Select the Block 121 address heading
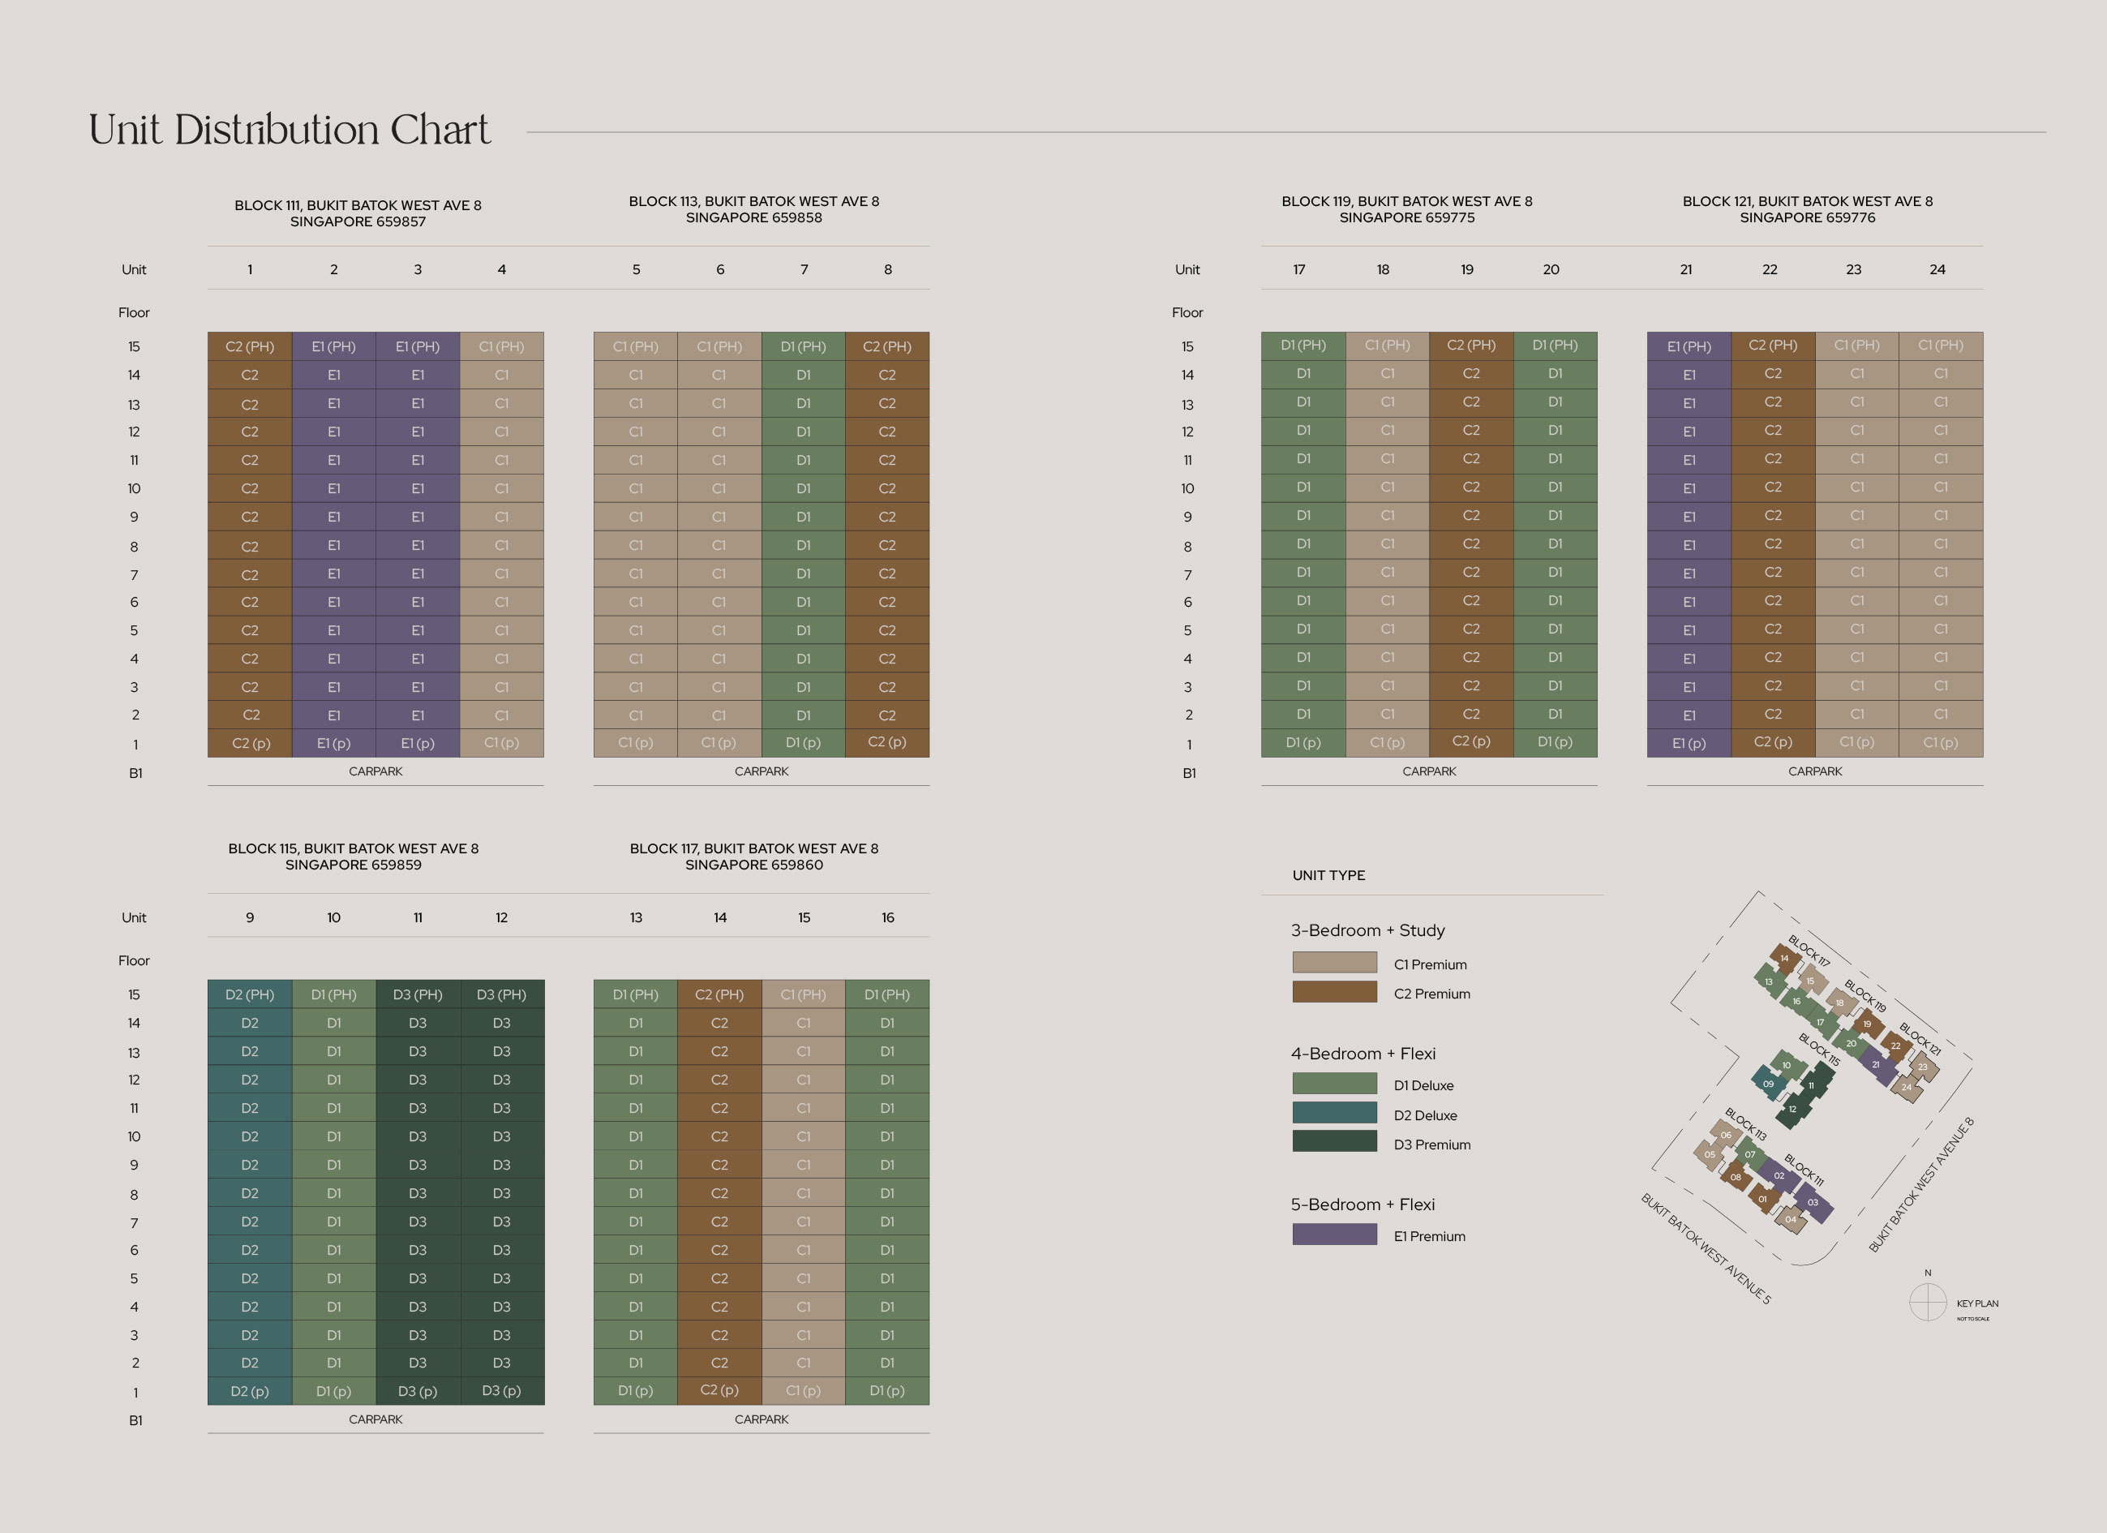This screenshot has height=1533, width=2107. tap(1807, 209)
